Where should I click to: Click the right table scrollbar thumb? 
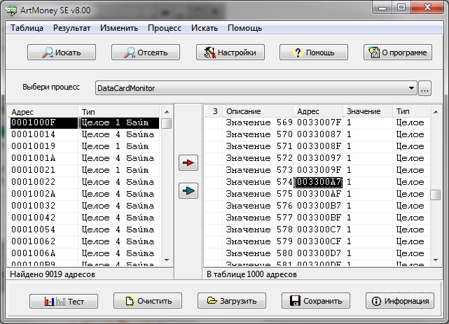(436, 195)
